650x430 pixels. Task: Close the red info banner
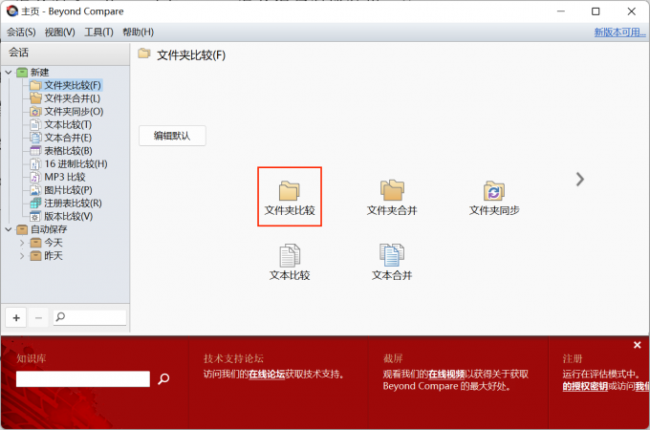click(638, 345)
